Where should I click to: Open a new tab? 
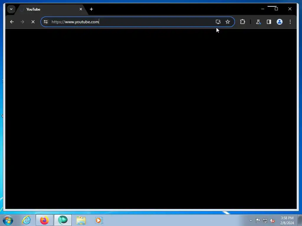point(91,9)
